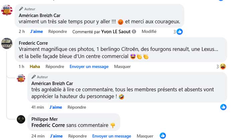The height and width of the screenshot is (140, 234).
Task: Send a message to Frederic Corre
Action: (89, 66)
